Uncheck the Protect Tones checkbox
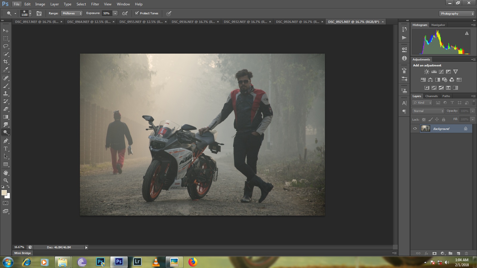Viewport: 477px width, 268px height. pos(137,13)
